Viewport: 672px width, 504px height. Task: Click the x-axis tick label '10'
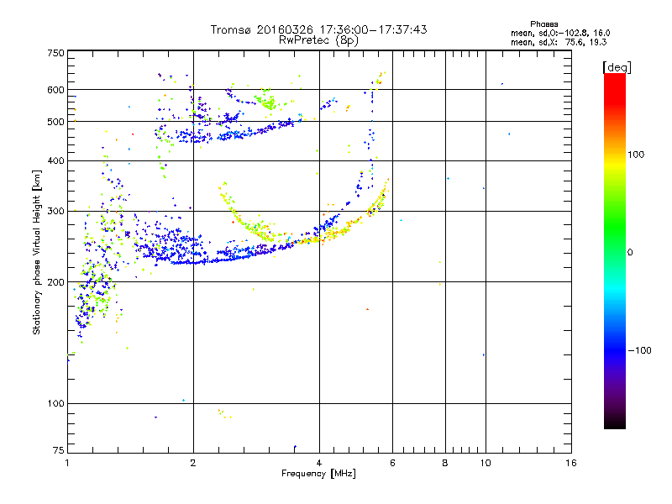[486, 463]
